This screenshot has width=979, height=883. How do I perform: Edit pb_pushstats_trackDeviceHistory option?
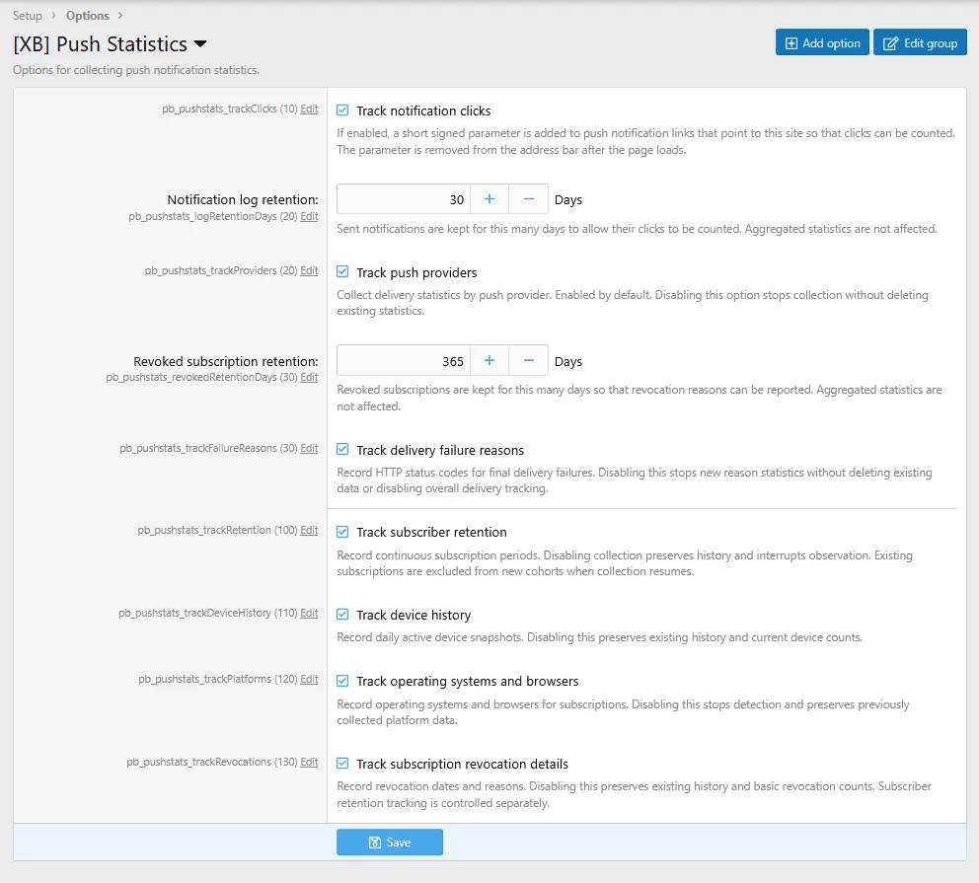pos(309,613)
